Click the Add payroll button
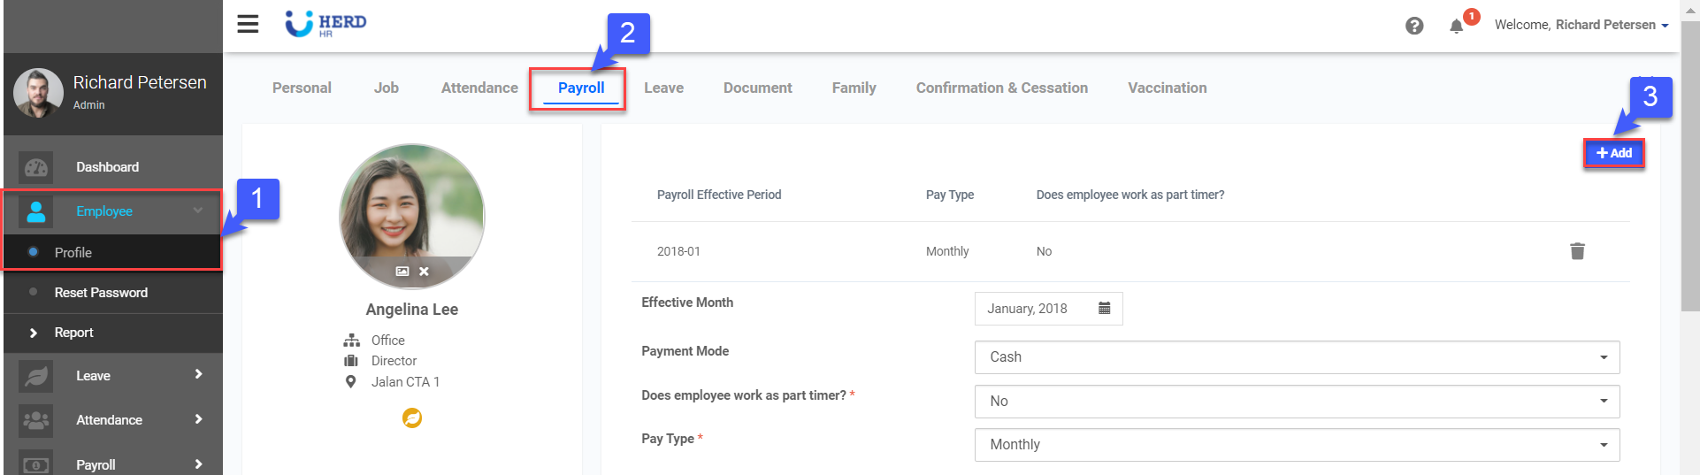Image resolution: width=1700 pixels, height=475 pixels. click(1613, 153)
